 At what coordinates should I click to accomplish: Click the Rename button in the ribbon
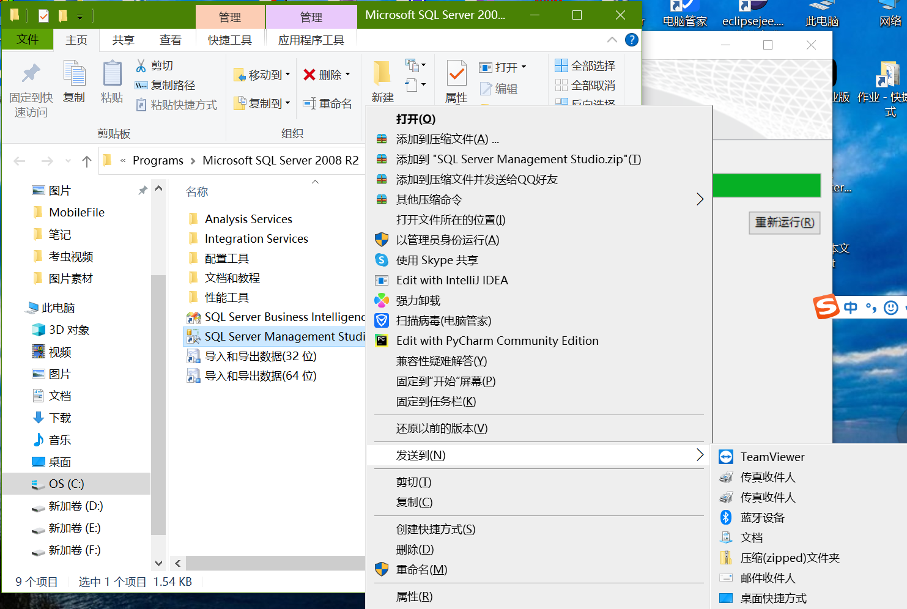[x=328, y=103]
